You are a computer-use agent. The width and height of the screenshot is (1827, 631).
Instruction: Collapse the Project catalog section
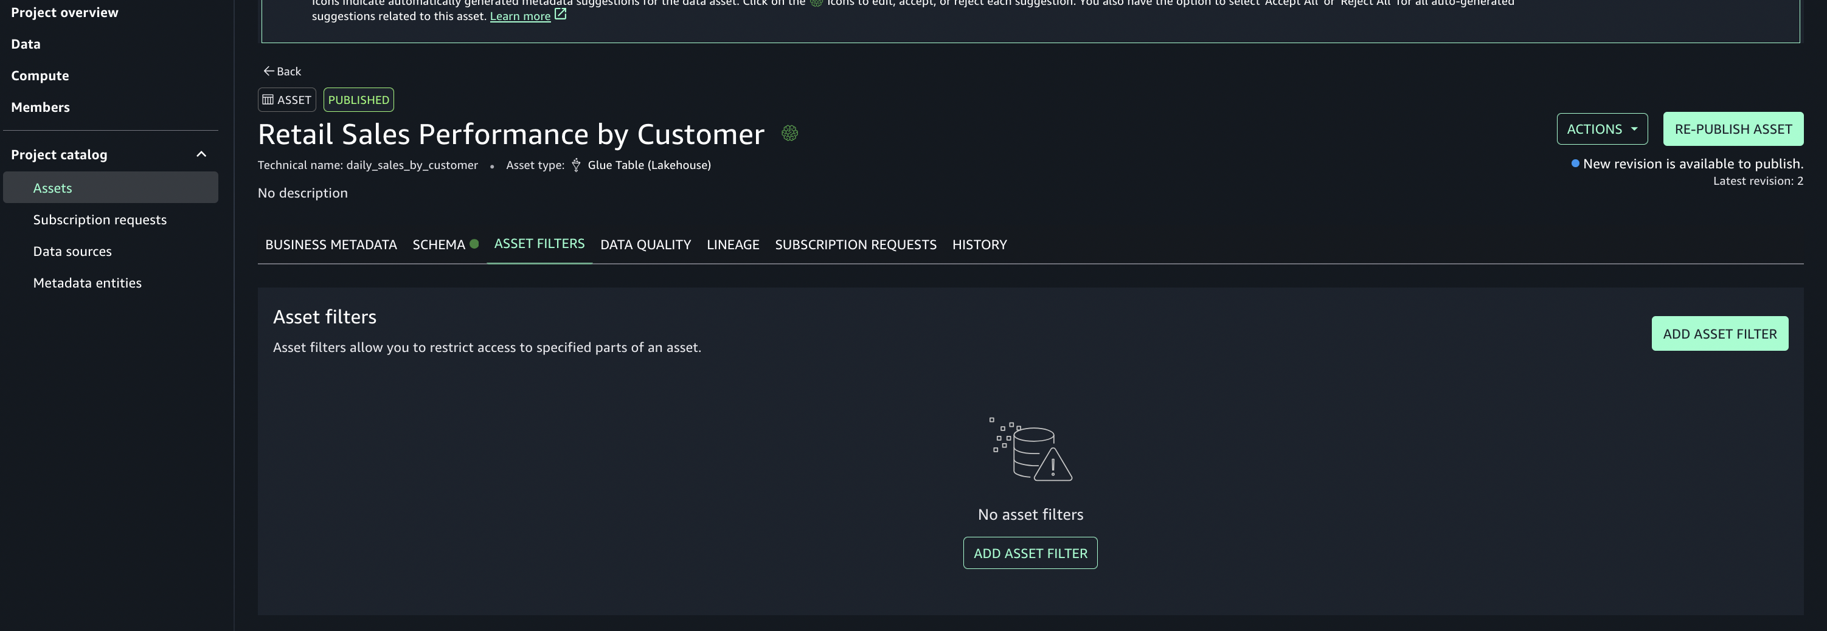tap(201, 154)
